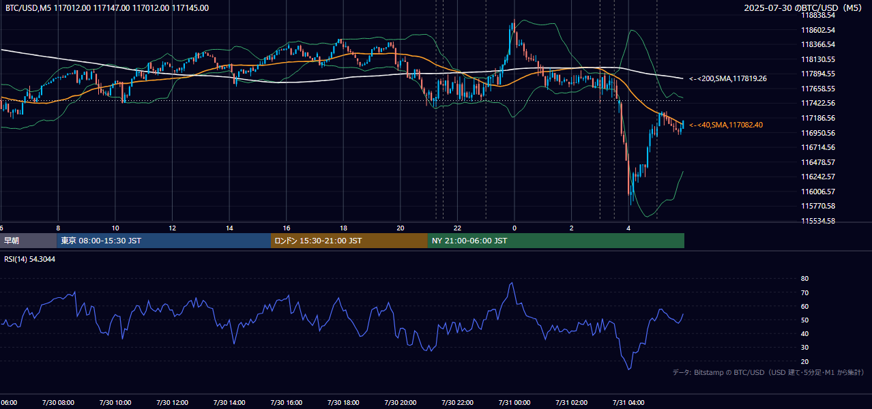Click the 7/31 00:00 date label
The image size is (872, 409).
tap(514, 403)
